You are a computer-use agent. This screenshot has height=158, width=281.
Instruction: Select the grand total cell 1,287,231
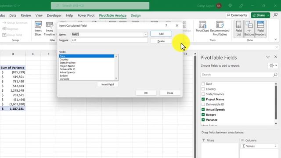coord(13,109)
